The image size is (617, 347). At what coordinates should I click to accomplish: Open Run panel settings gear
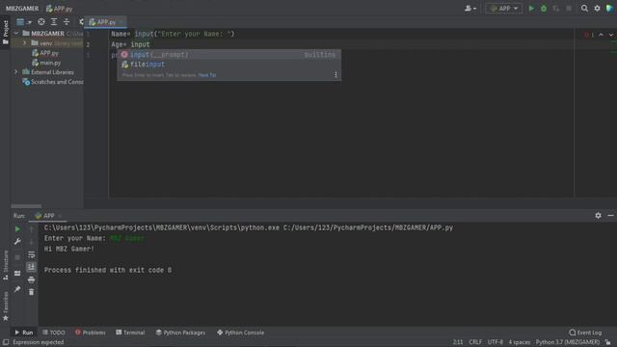[x=598, y=216]
